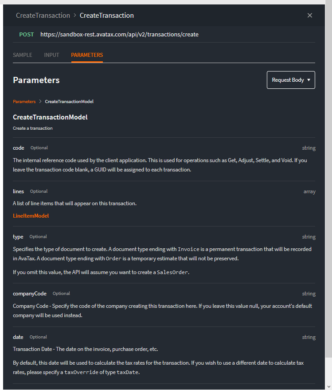Click the code parameter name
Image resolution: width=332 pixels, height=390 pixels.
click(x=19, y=148)
